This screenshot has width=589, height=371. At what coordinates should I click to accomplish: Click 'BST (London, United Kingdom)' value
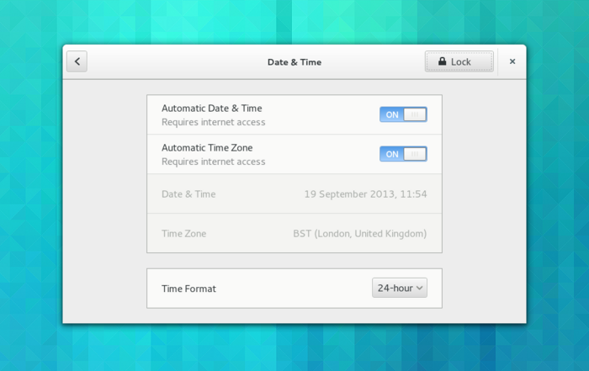pos(360,234)
